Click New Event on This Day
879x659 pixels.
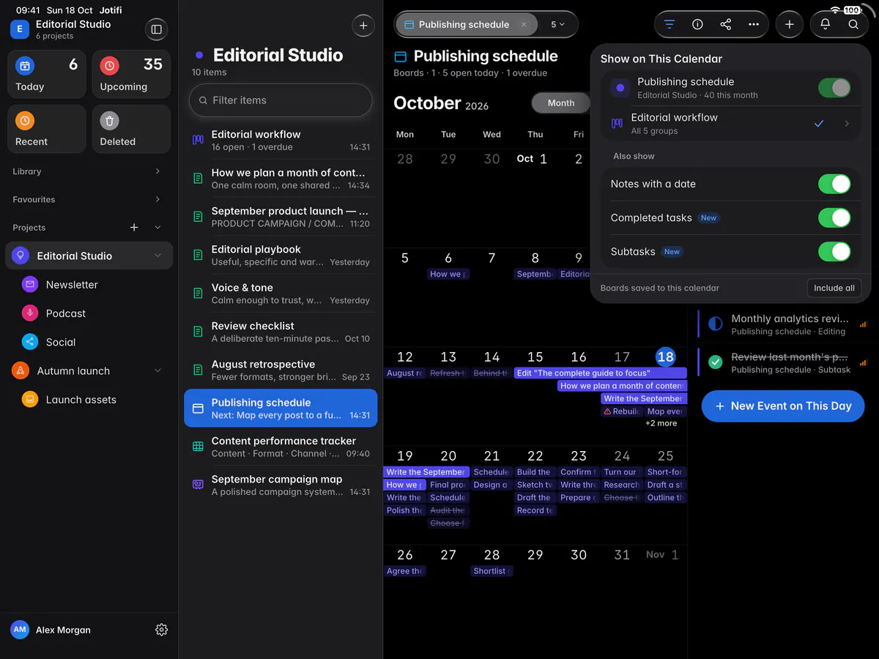pos(783,406)
